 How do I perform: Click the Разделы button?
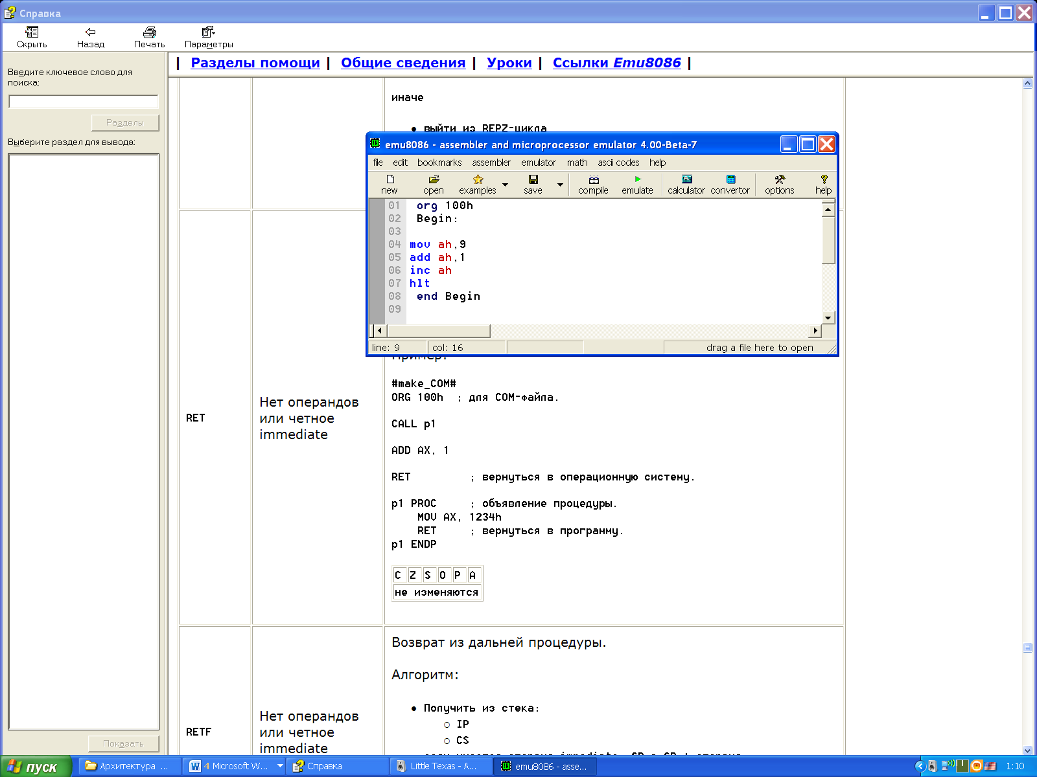point(125,122)
